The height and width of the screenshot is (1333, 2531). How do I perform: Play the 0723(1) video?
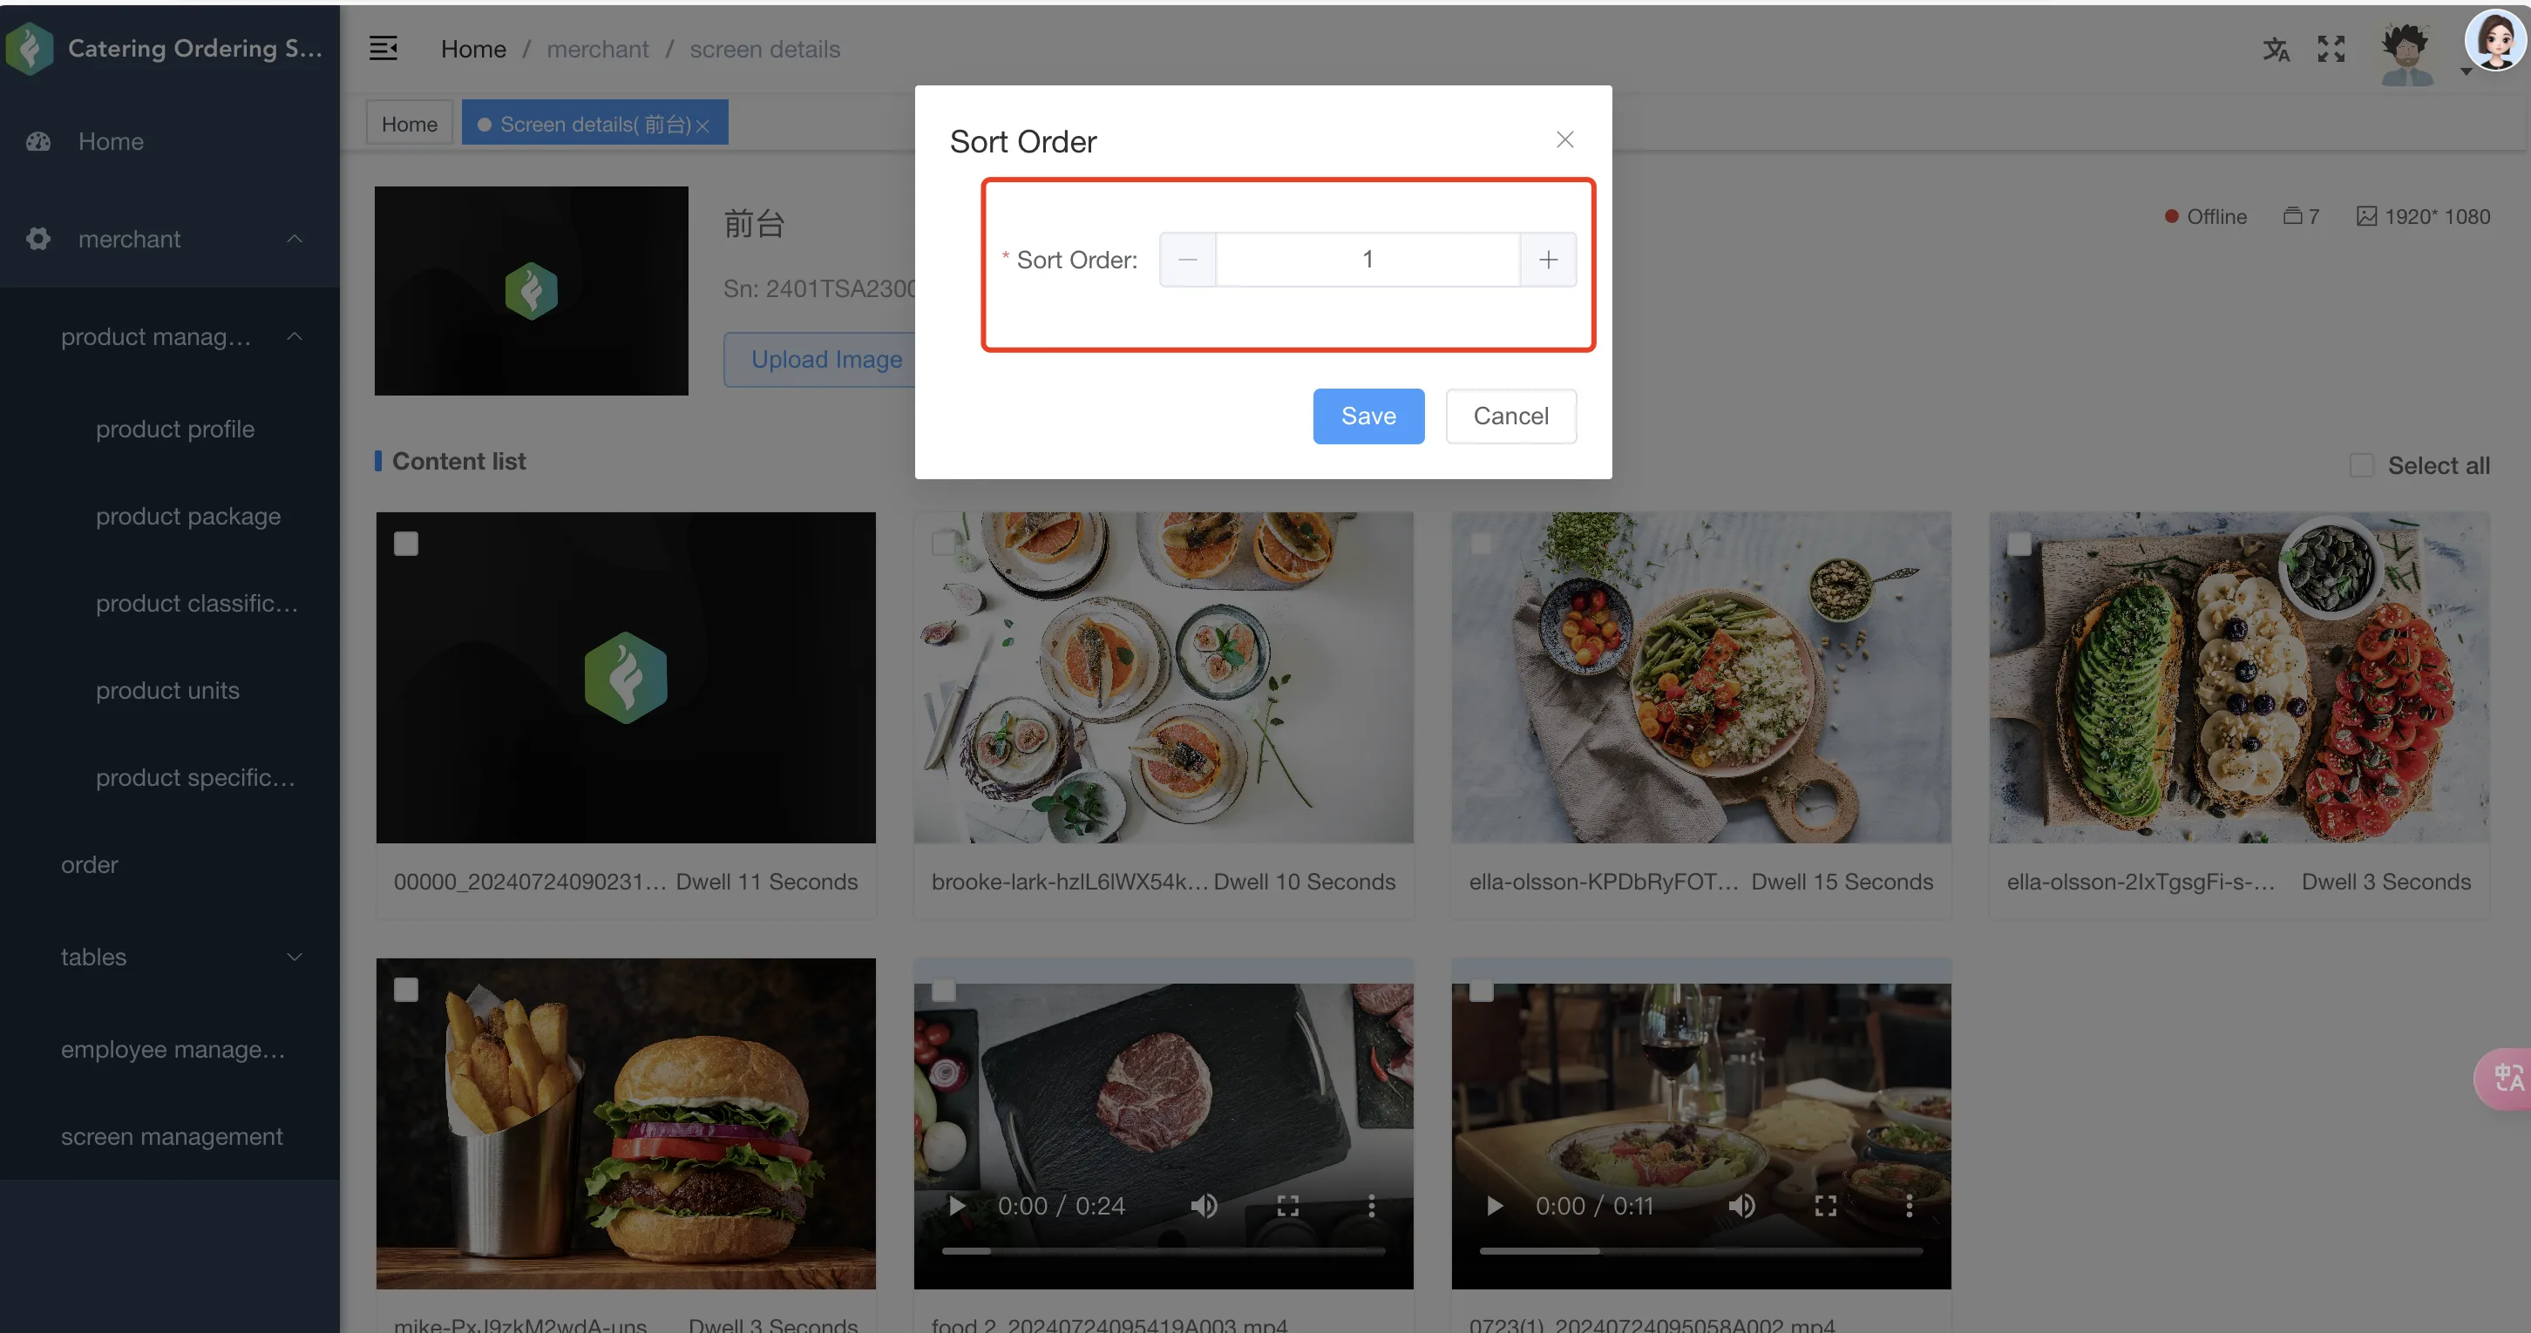click(x=1494, y=1205)
